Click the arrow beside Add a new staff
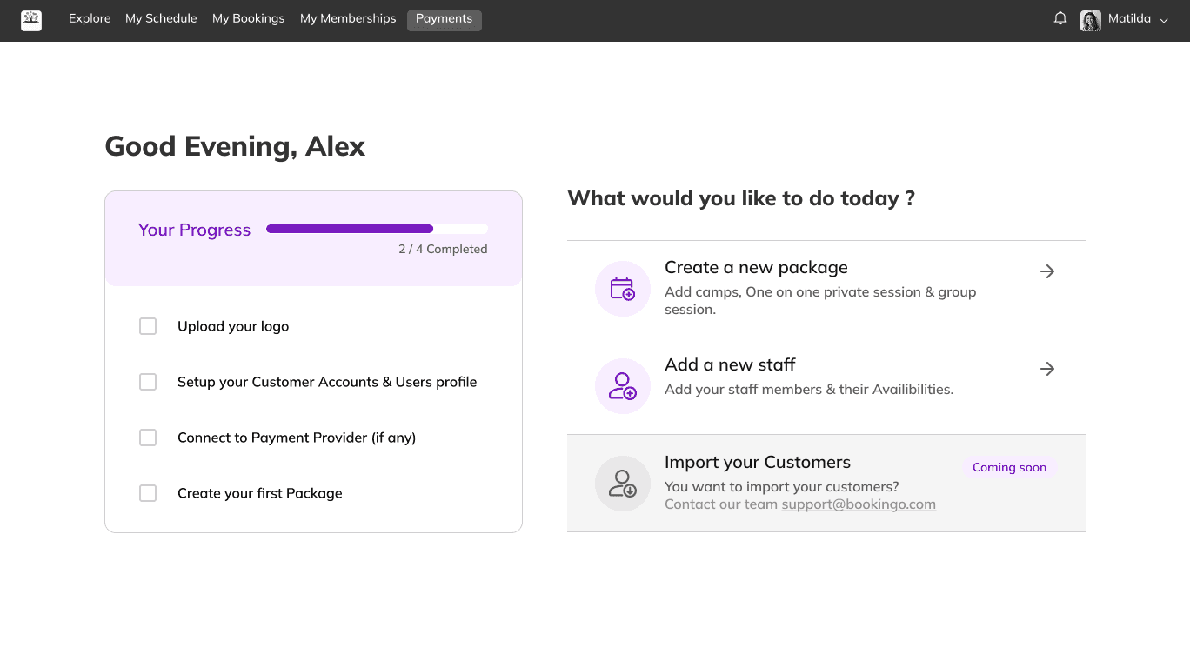The image size is (1190, 668). pyautogui.click(x=1047, y=369)
